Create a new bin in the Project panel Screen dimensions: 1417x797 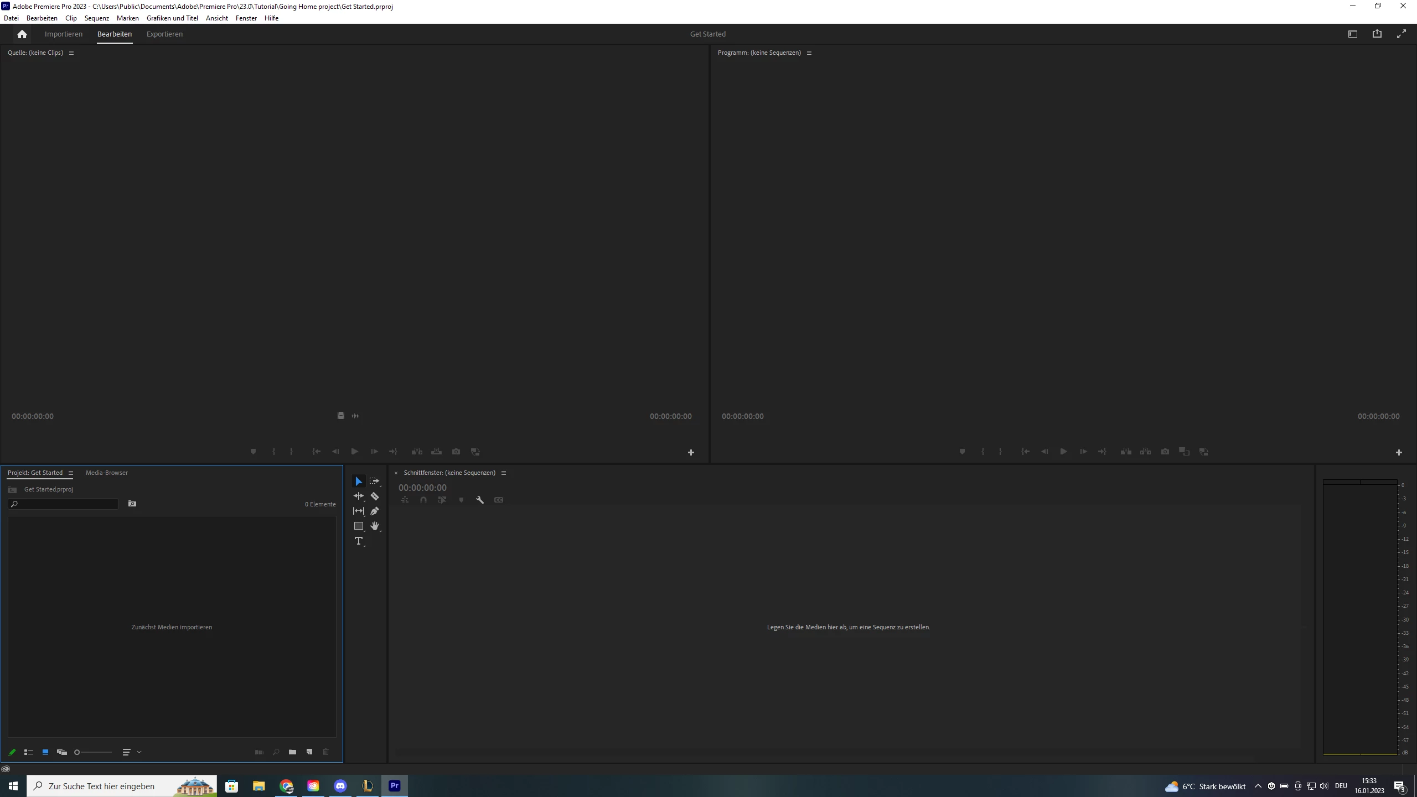tap(292, 752)
